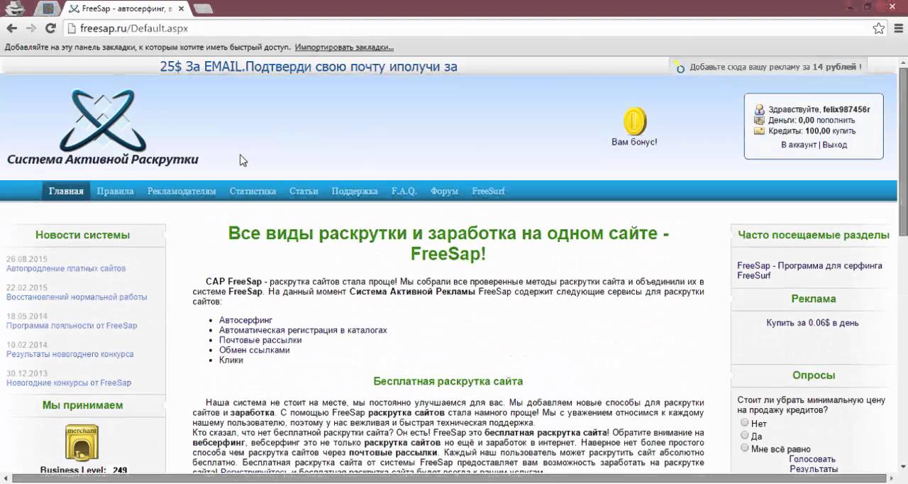Click Импортировать закладки link in bookmarks bar
The width and height of the screenshot is (908, 484).
coord(344,48)
